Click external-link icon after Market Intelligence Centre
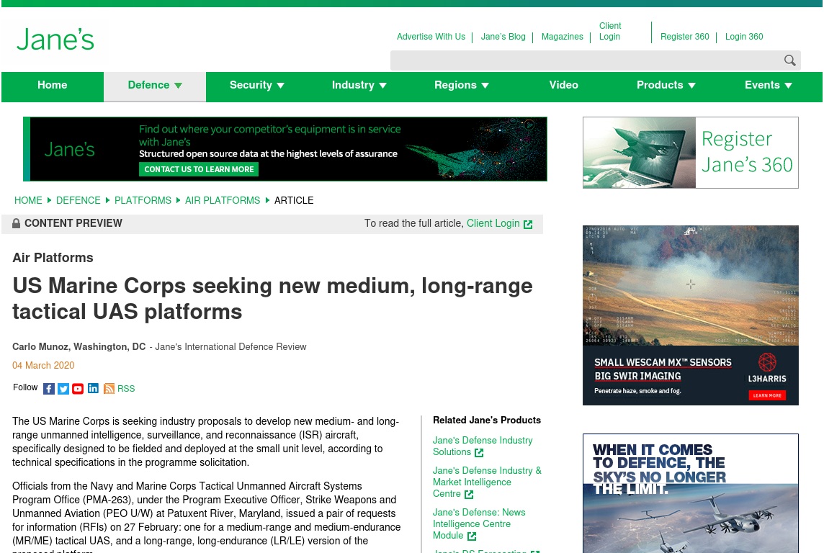This screenshot has height=553, width=824. point(470,494)
